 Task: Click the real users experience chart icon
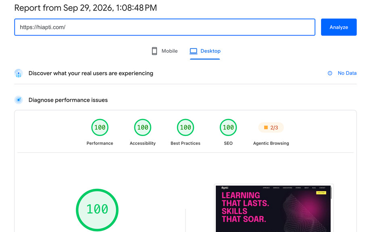[19, 73]
